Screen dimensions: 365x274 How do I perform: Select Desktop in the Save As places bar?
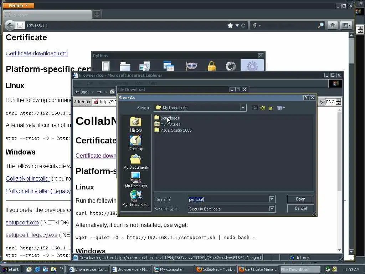click(136, 143)
